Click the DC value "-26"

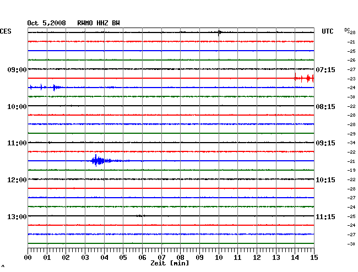tap(351, 60)
